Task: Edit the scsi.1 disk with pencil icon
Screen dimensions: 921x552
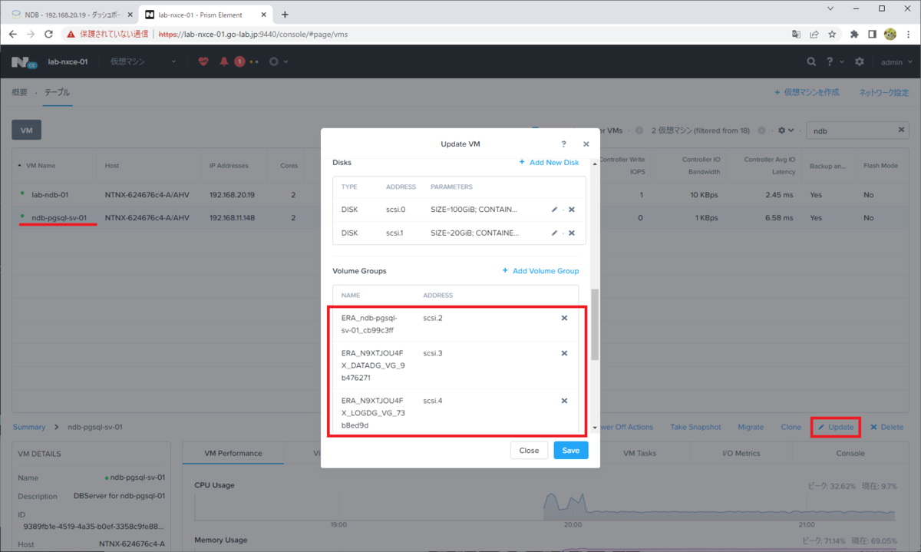Action: [x=555, y=233]
